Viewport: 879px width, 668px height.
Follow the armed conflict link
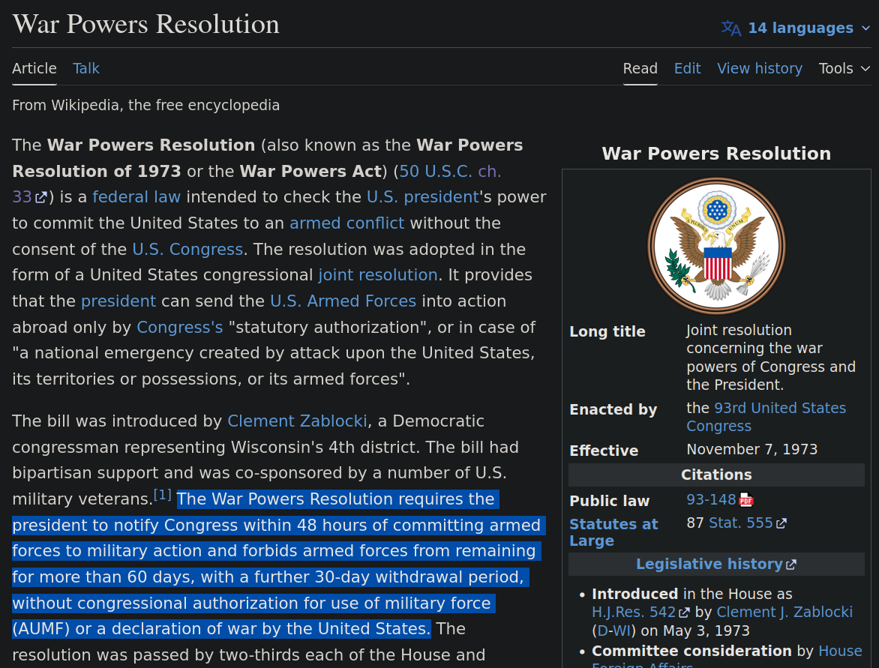pos(346,223)
